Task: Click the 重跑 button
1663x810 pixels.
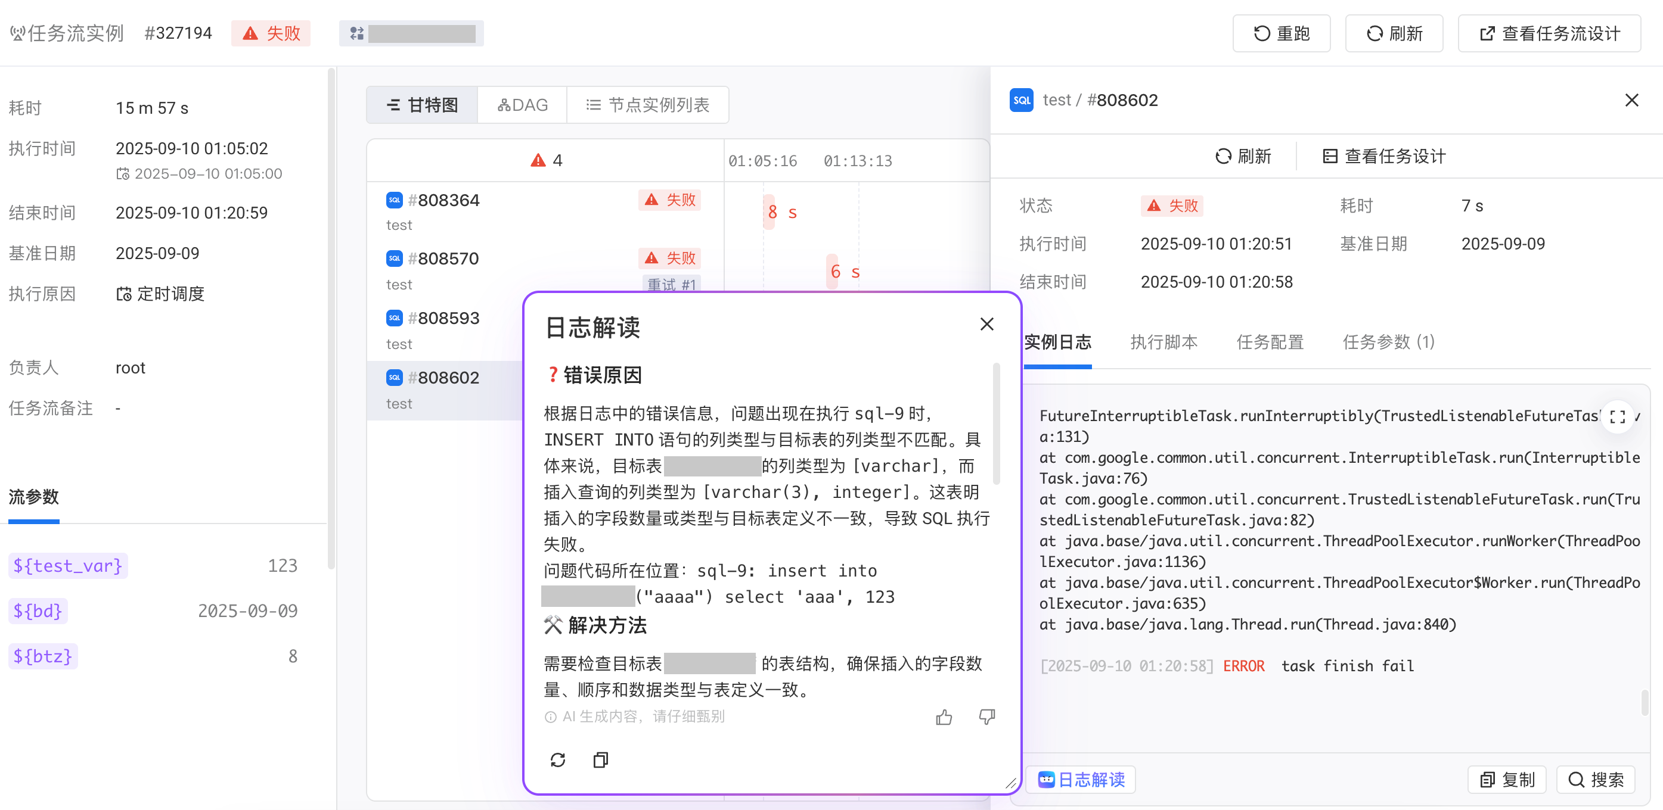Action: [x=1281, y=33]
